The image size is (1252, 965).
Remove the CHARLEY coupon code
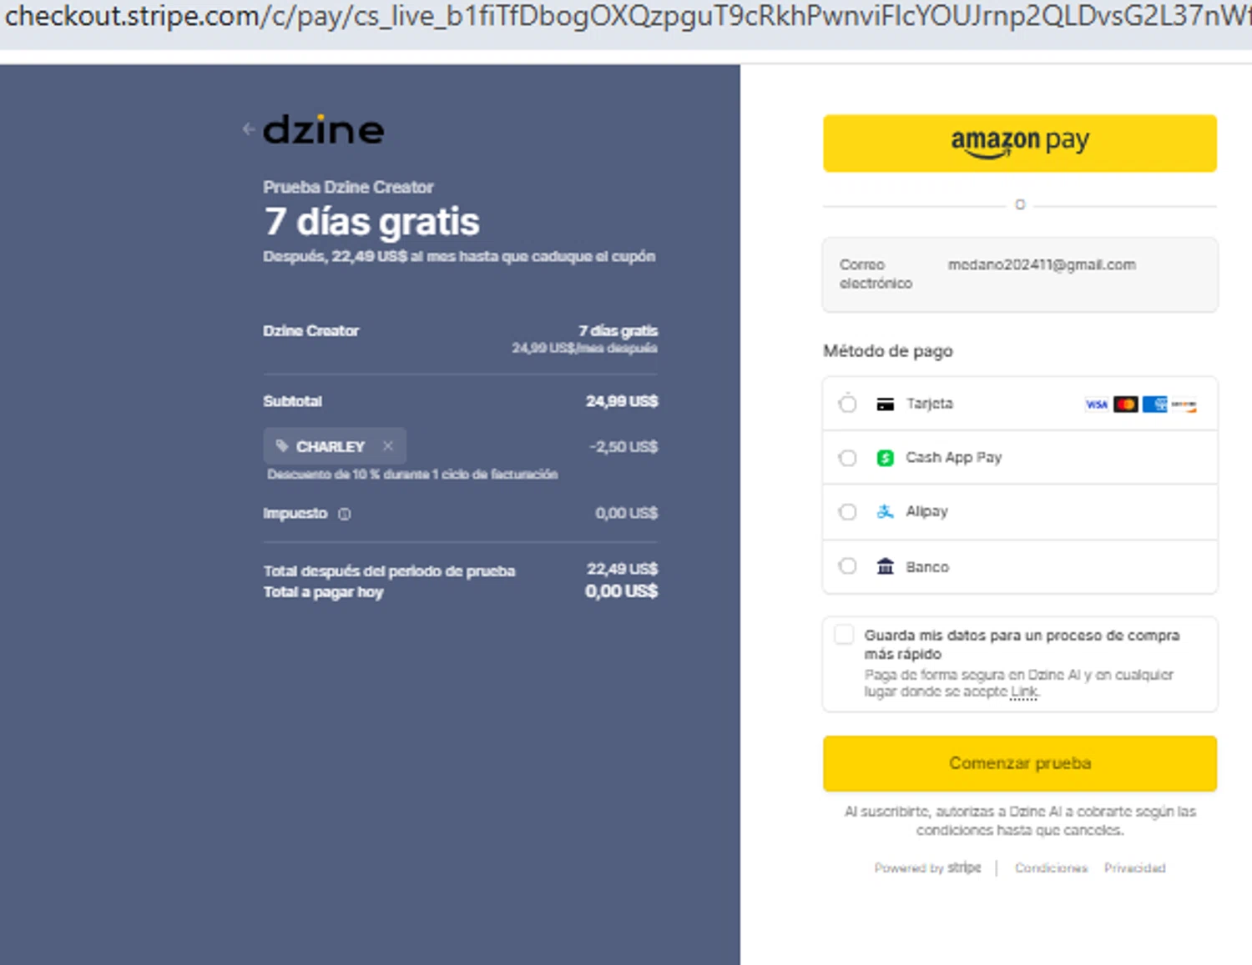(x=388, y=446)
